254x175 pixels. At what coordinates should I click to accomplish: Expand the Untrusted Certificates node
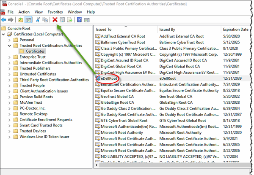point(9,74)
